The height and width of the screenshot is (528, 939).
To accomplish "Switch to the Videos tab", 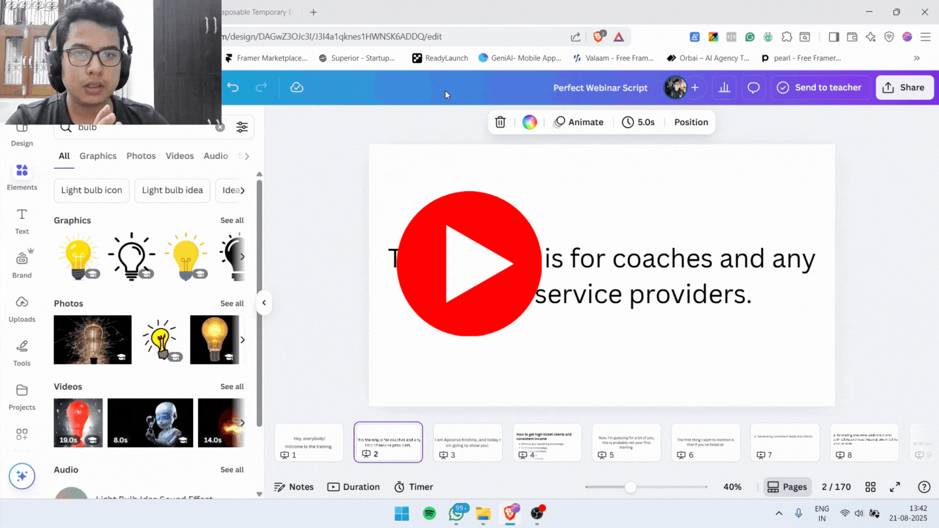I will [179, 156].
